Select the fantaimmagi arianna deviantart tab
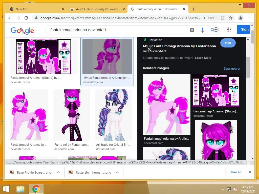Viewport: 259px width, 194px height. [x=157, y=9]
